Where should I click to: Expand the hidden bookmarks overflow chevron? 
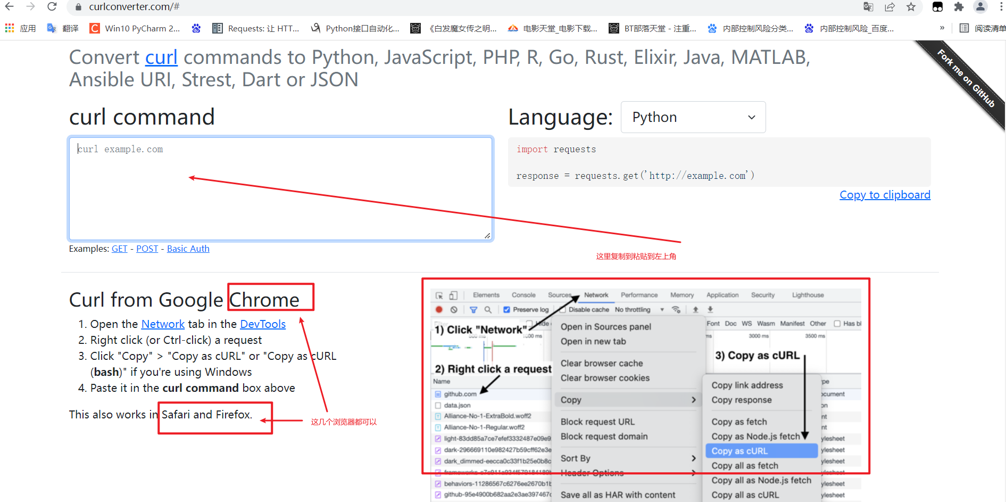(x=942, y=28)
